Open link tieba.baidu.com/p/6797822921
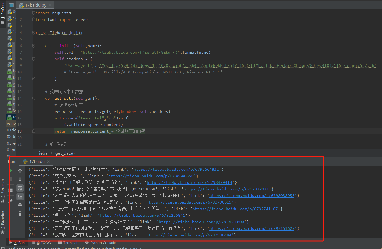The width and height of the screenshot is (382, 249). tap(226, 189)
